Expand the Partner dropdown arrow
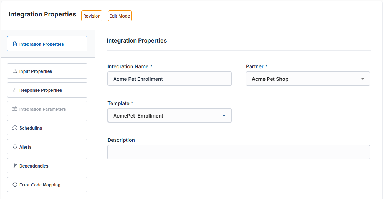Viewport: 383px width, 199px height. 363,79
